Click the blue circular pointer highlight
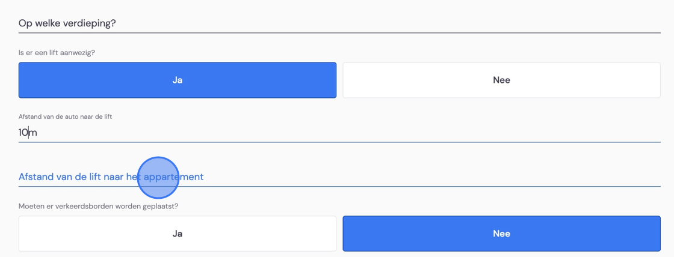Screen dimensions: 674x257 pyautogui.click(x=158, y=178)
